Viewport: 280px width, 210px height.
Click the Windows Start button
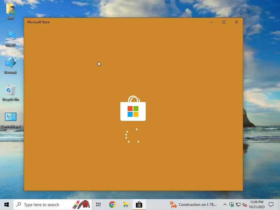[x=7, y=205]
